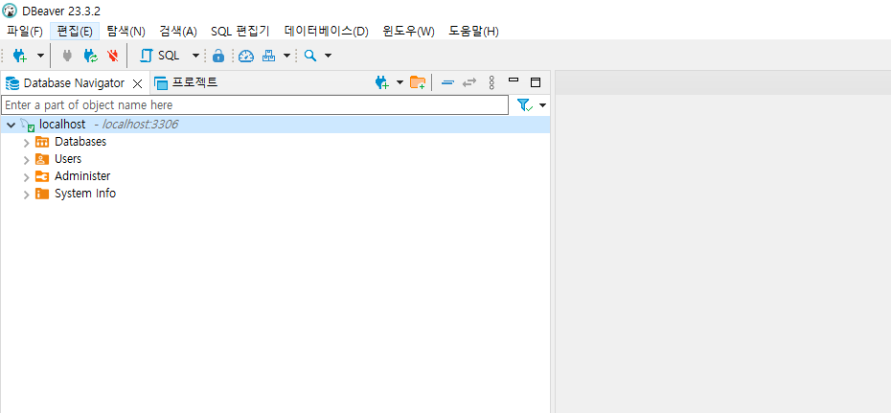Open the 검색(A) menu
This screenshot has width=891, height=413.
tap(178, 32)
